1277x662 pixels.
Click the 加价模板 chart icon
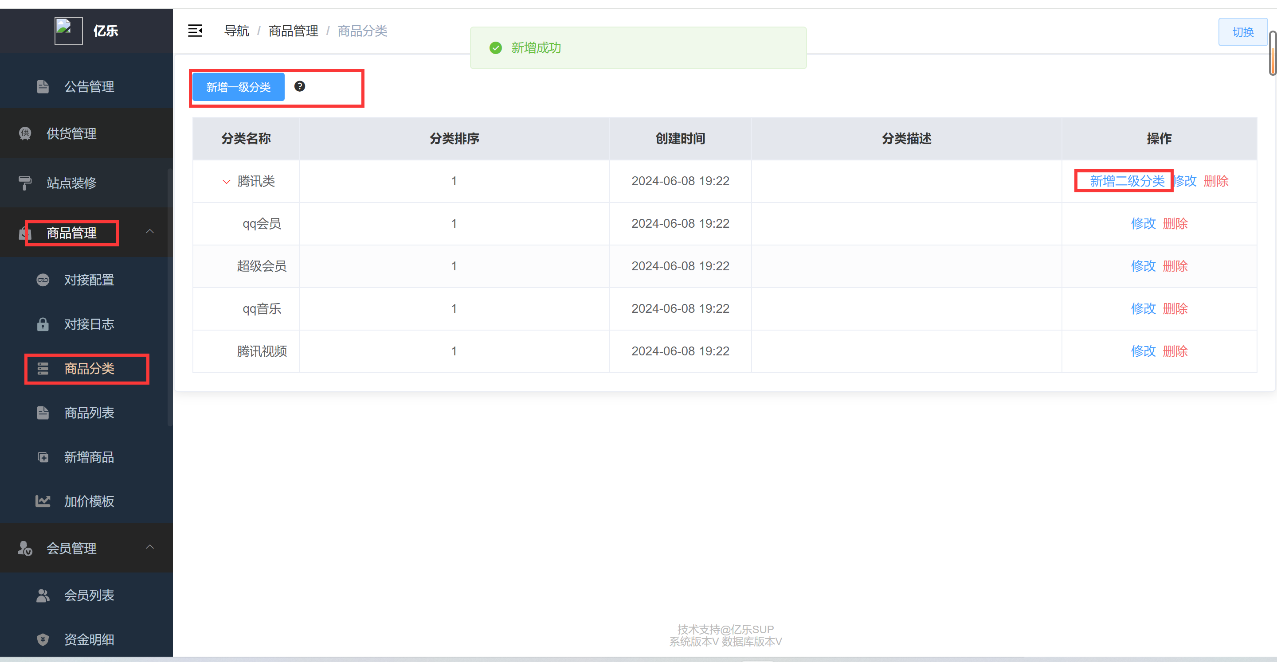click(43, 501)
